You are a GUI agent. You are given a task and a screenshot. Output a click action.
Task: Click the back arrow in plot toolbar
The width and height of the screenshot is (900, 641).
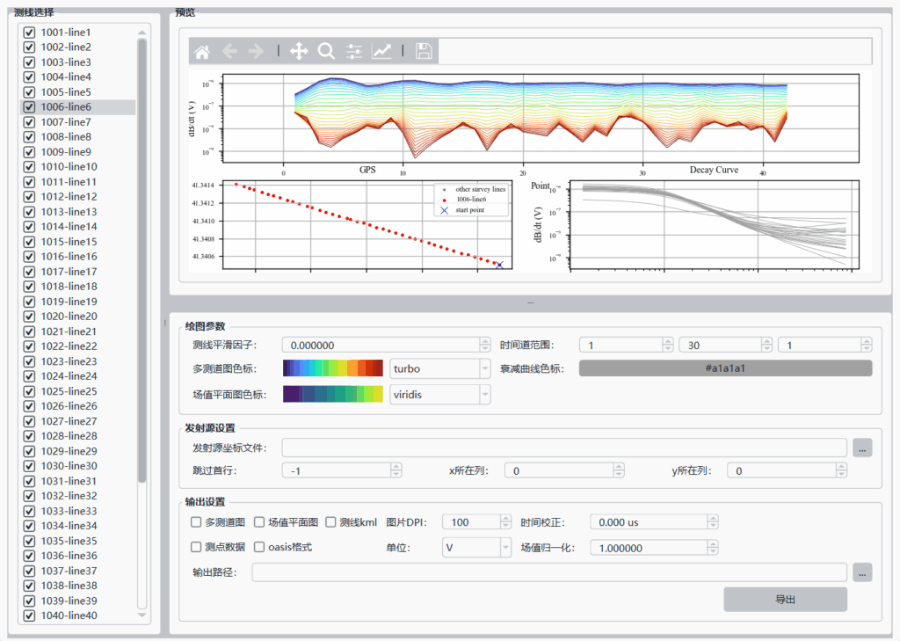pos(229,52)
